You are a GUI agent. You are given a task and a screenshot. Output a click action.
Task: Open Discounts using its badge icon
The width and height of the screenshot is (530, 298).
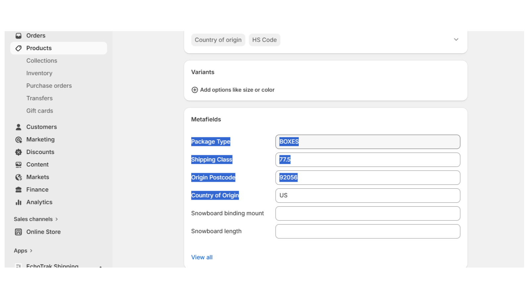[18, 152]
